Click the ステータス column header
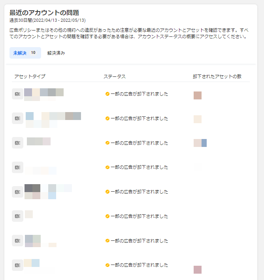The height and width of the screenshot is (280, 264). 115,76
